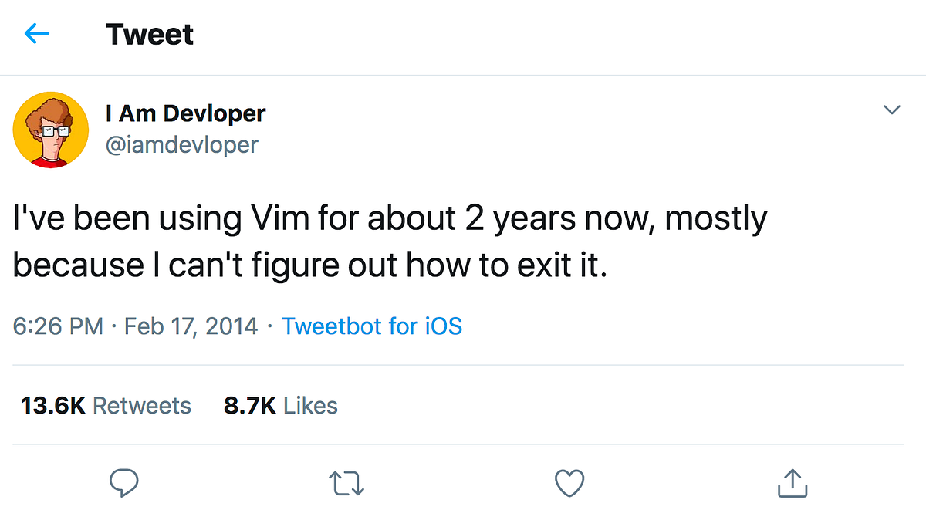Click the Retweets label beside 13.6K

pyautogui.click(x=142, y=405)
